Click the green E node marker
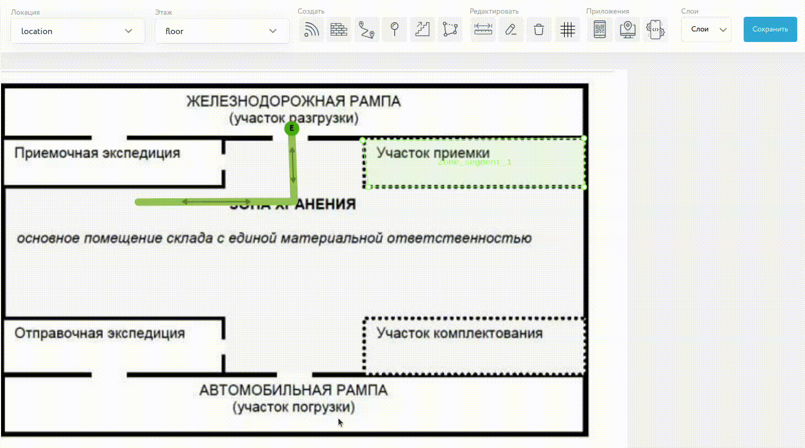The image size is (805, 448). pos(292,128)
